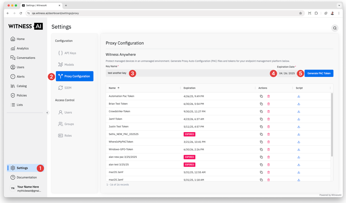Open the API Keys settings
Viewport: 346px width, 203px height.
click(x=70, y=53)
